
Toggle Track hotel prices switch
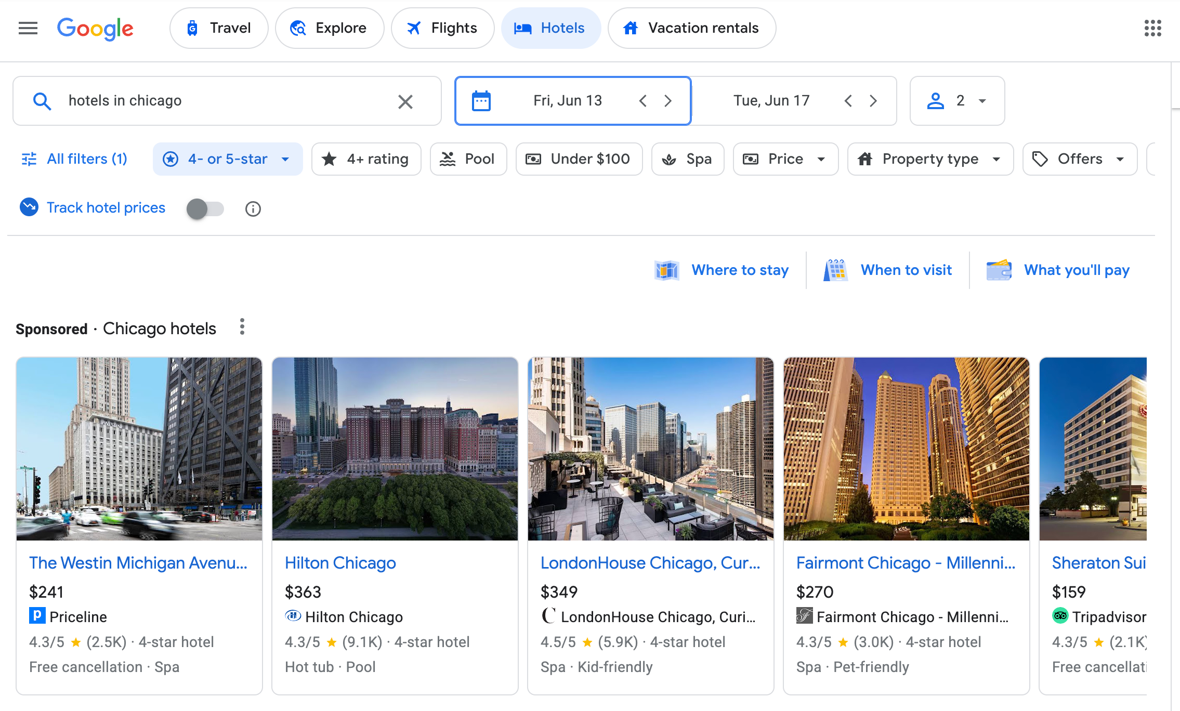[x=205, y=209]
